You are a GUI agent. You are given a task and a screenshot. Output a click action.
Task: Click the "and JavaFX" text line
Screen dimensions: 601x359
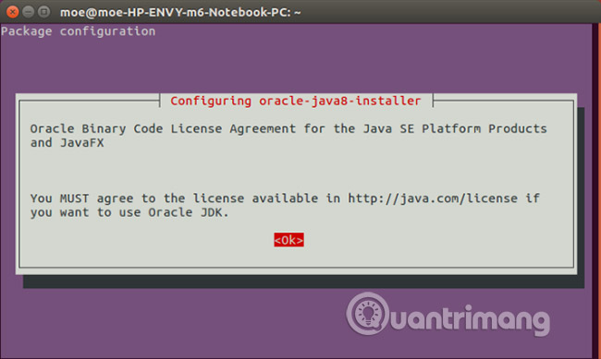(x=67, y=143)
